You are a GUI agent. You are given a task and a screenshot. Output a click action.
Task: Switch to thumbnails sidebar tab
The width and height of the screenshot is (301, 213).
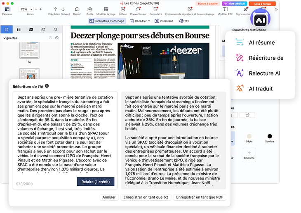point(7,29)
